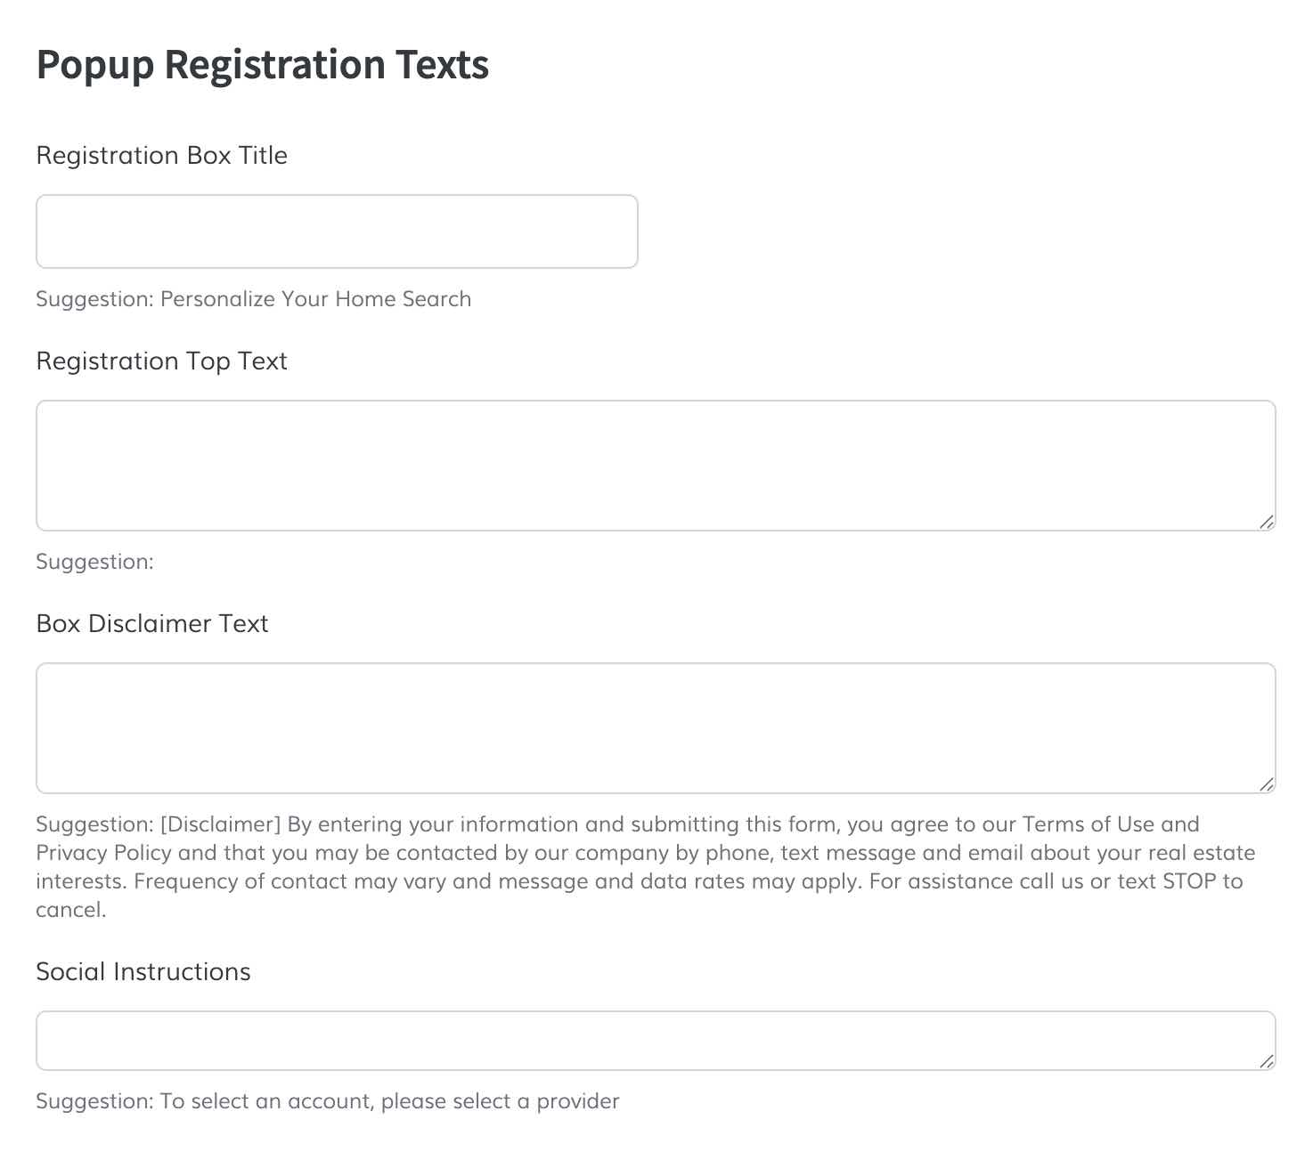Click the empty suggestion under Registration Top Text
This screenshot has height=1152, width=1313.
tap(94, 562)
